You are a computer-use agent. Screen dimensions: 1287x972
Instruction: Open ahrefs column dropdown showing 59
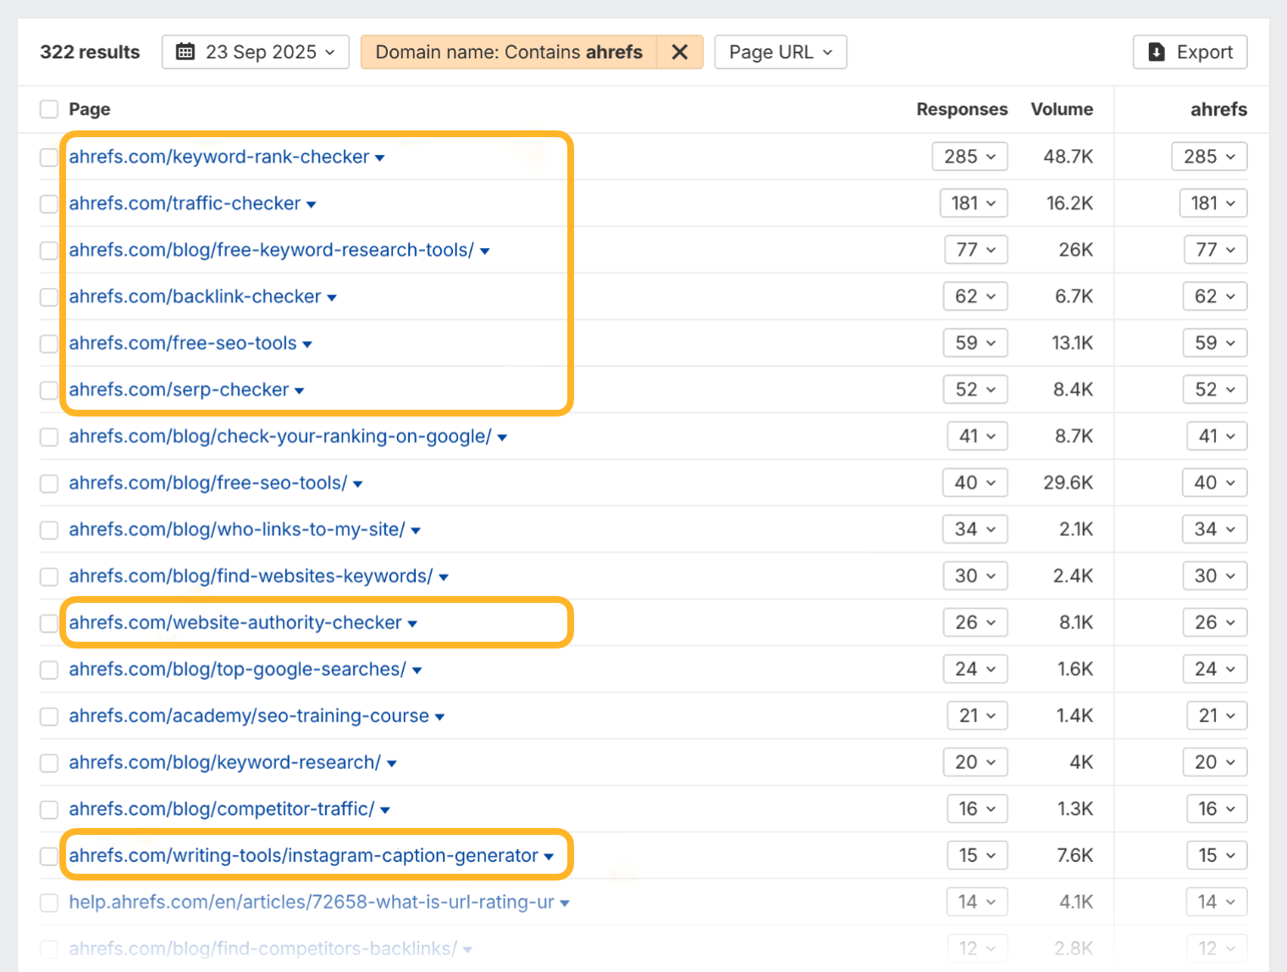coord(1215,343)
